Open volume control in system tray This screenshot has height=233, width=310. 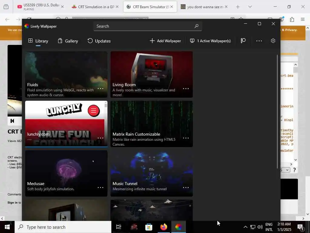click(x=260, y=227)
